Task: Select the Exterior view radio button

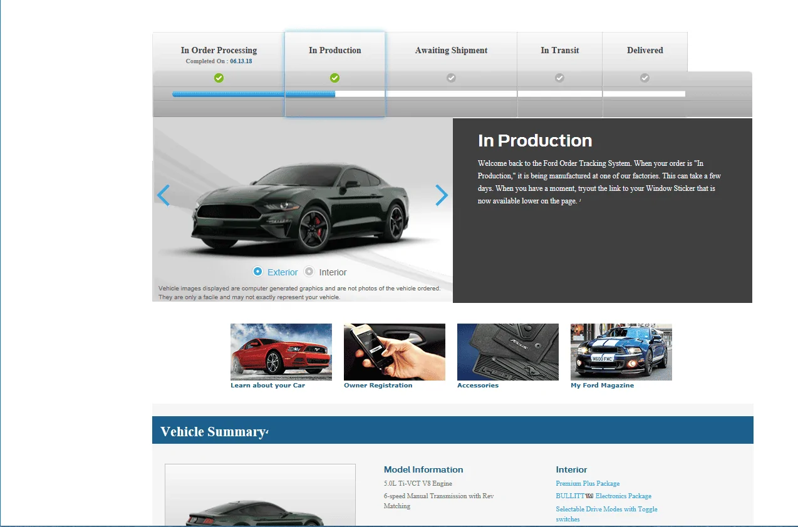Action: point(257,272)
